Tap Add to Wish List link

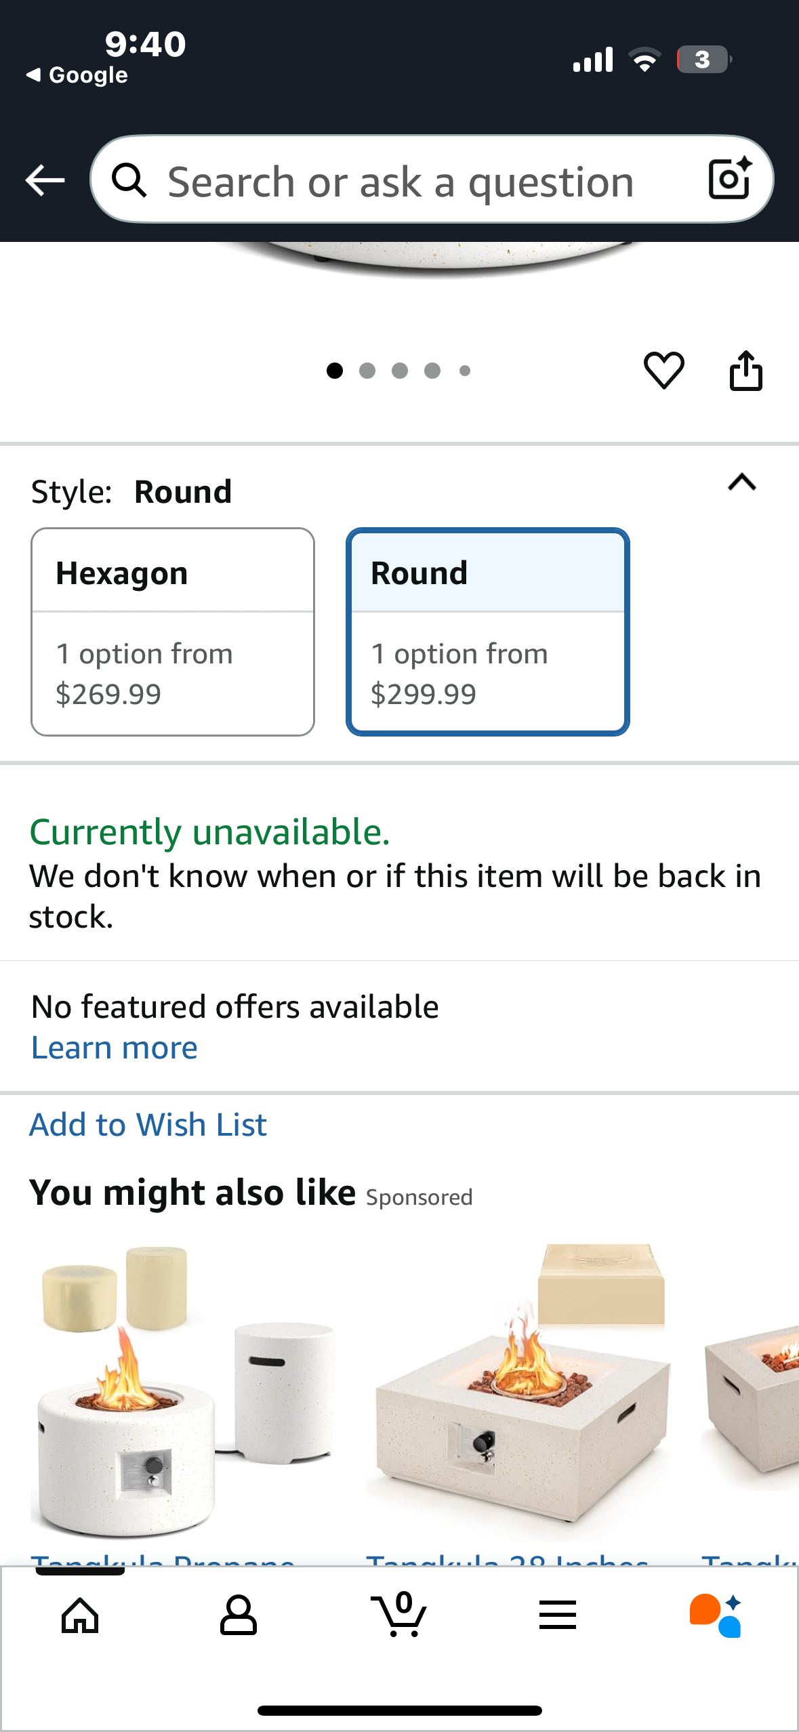tap(148, 1125)
